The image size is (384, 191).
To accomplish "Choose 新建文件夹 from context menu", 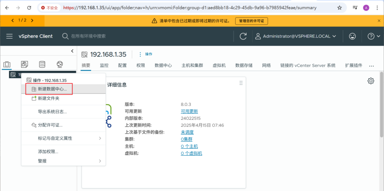I will (x=63, y=98).
